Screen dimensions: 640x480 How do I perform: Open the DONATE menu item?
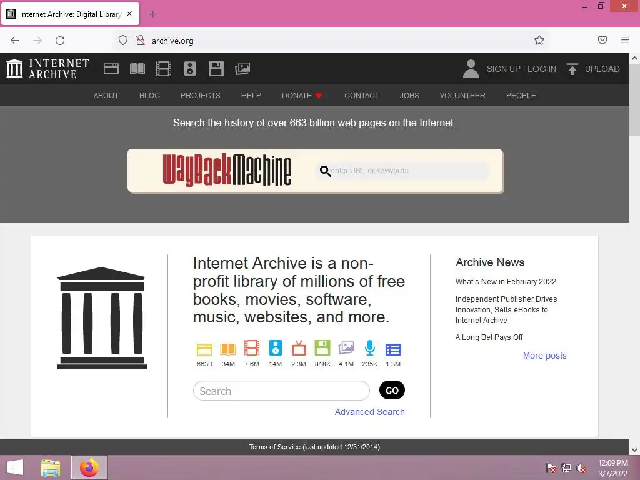click(x=302, y=96)
